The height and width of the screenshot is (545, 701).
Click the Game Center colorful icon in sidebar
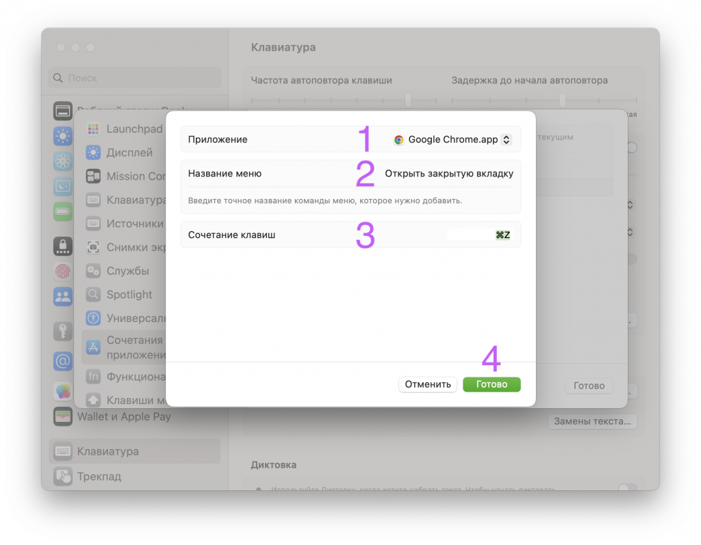pos(62,391)
